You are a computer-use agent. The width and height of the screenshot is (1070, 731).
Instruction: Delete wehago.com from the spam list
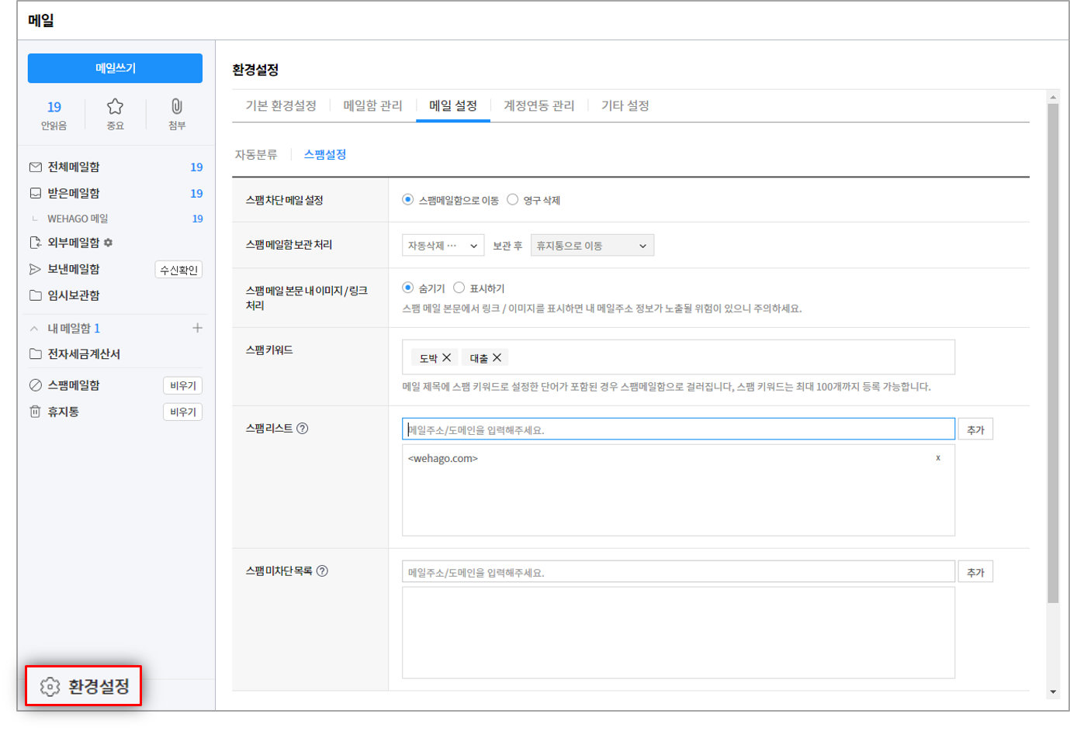tap(937, 458)
